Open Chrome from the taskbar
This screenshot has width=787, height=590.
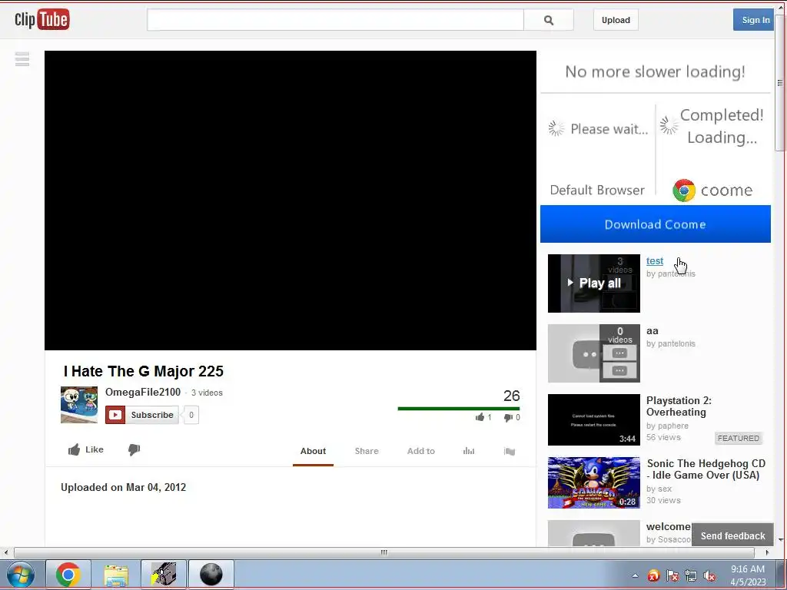point(68,575)
